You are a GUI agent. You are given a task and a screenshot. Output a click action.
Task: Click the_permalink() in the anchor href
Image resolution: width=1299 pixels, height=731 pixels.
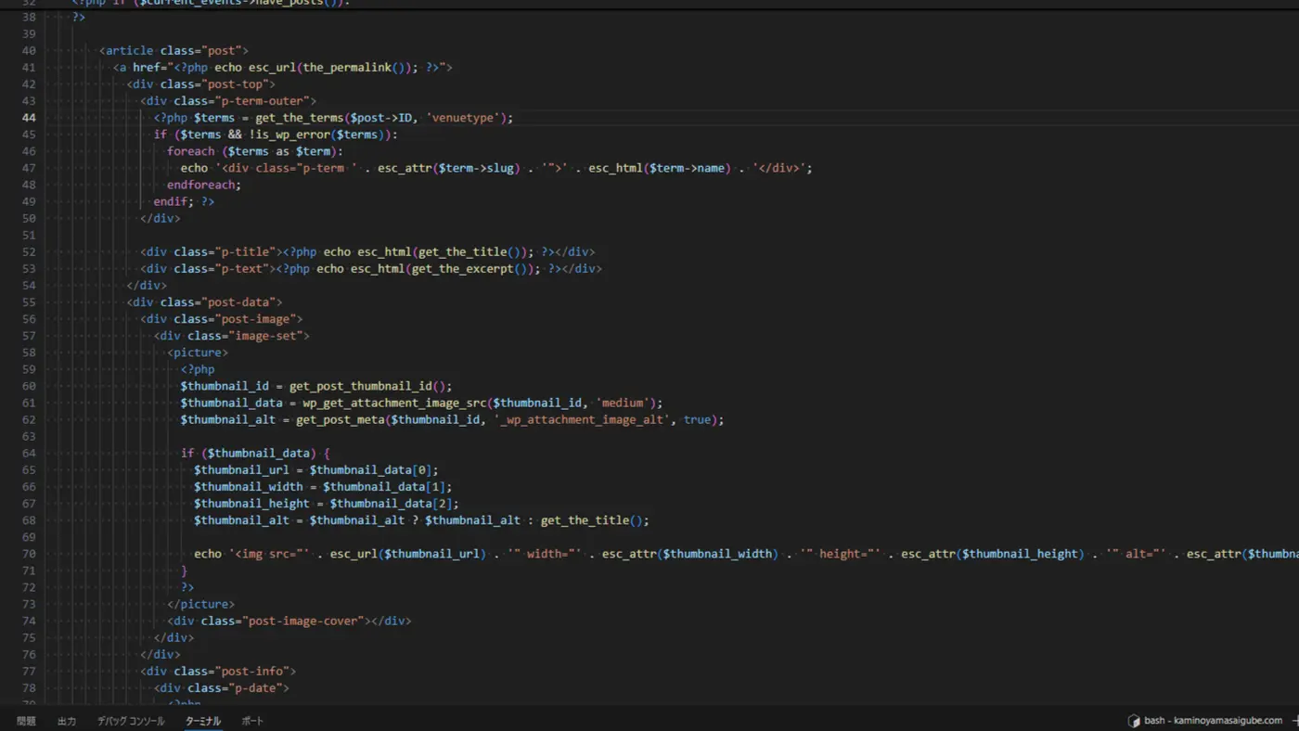tap(357, 68)
